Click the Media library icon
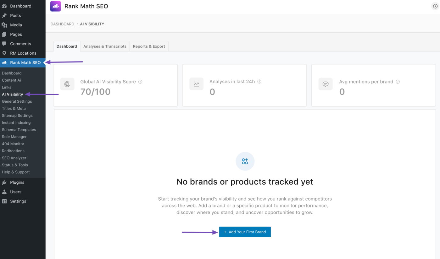440x259 pixels. 4,25
